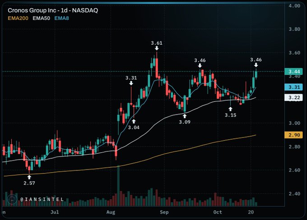Click the 3.31 high annotation in August

coord(131,78)
